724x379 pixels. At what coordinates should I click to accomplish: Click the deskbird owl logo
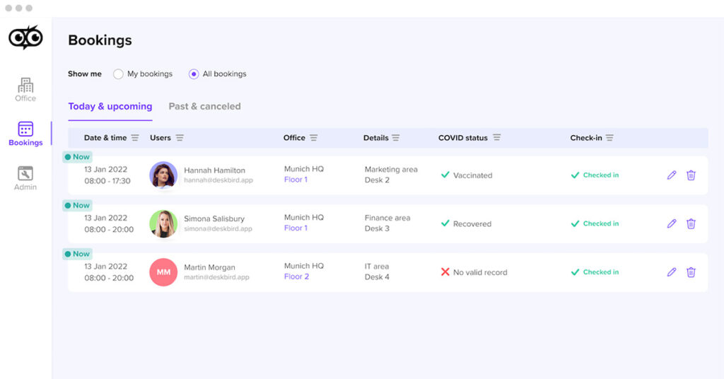25,37
